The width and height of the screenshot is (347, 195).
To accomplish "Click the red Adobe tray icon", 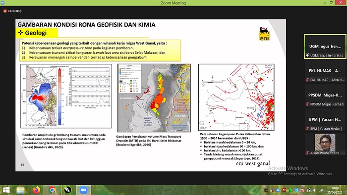I will (284, 190).
